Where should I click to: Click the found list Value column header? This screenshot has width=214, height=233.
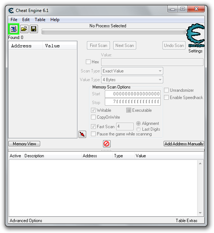click(60, 46)
